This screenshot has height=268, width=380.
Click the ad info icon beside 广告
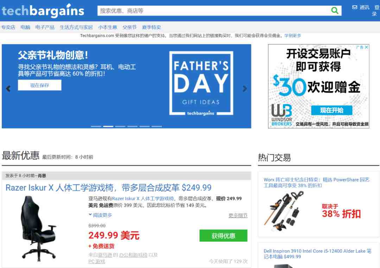click(360, 47)
